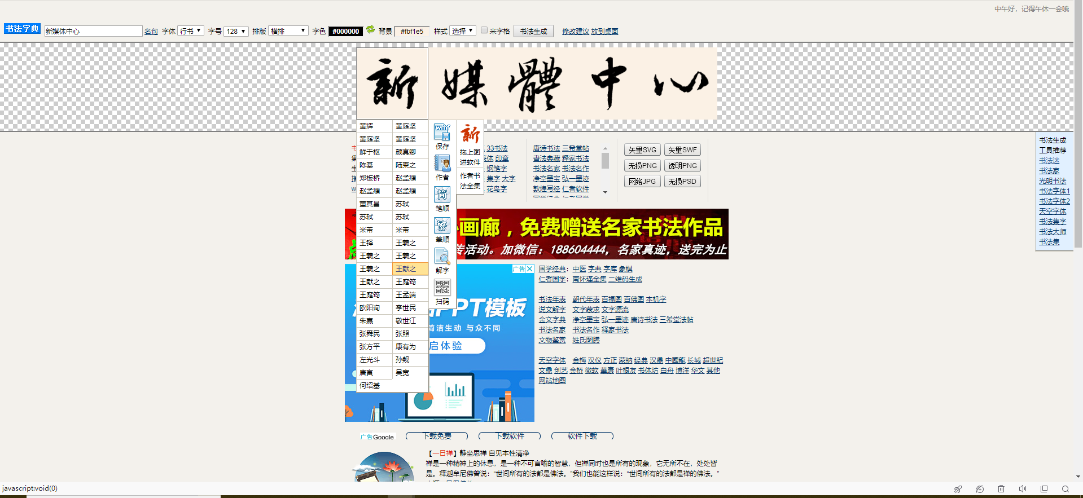Open the 字体 font dropdown showing 行书

coord(191,31)
